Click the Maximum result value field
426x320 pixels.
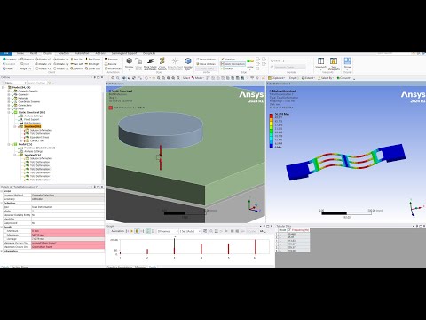[67, 235]
